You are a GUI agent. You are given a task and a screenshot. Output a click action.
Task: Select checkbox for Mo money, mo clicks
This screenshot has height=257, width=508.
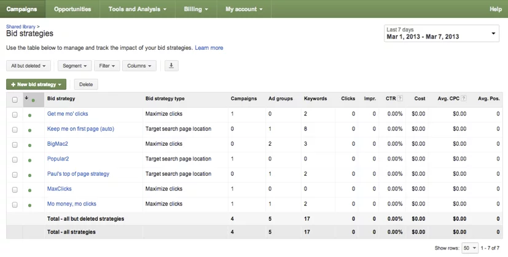point(15,205)
